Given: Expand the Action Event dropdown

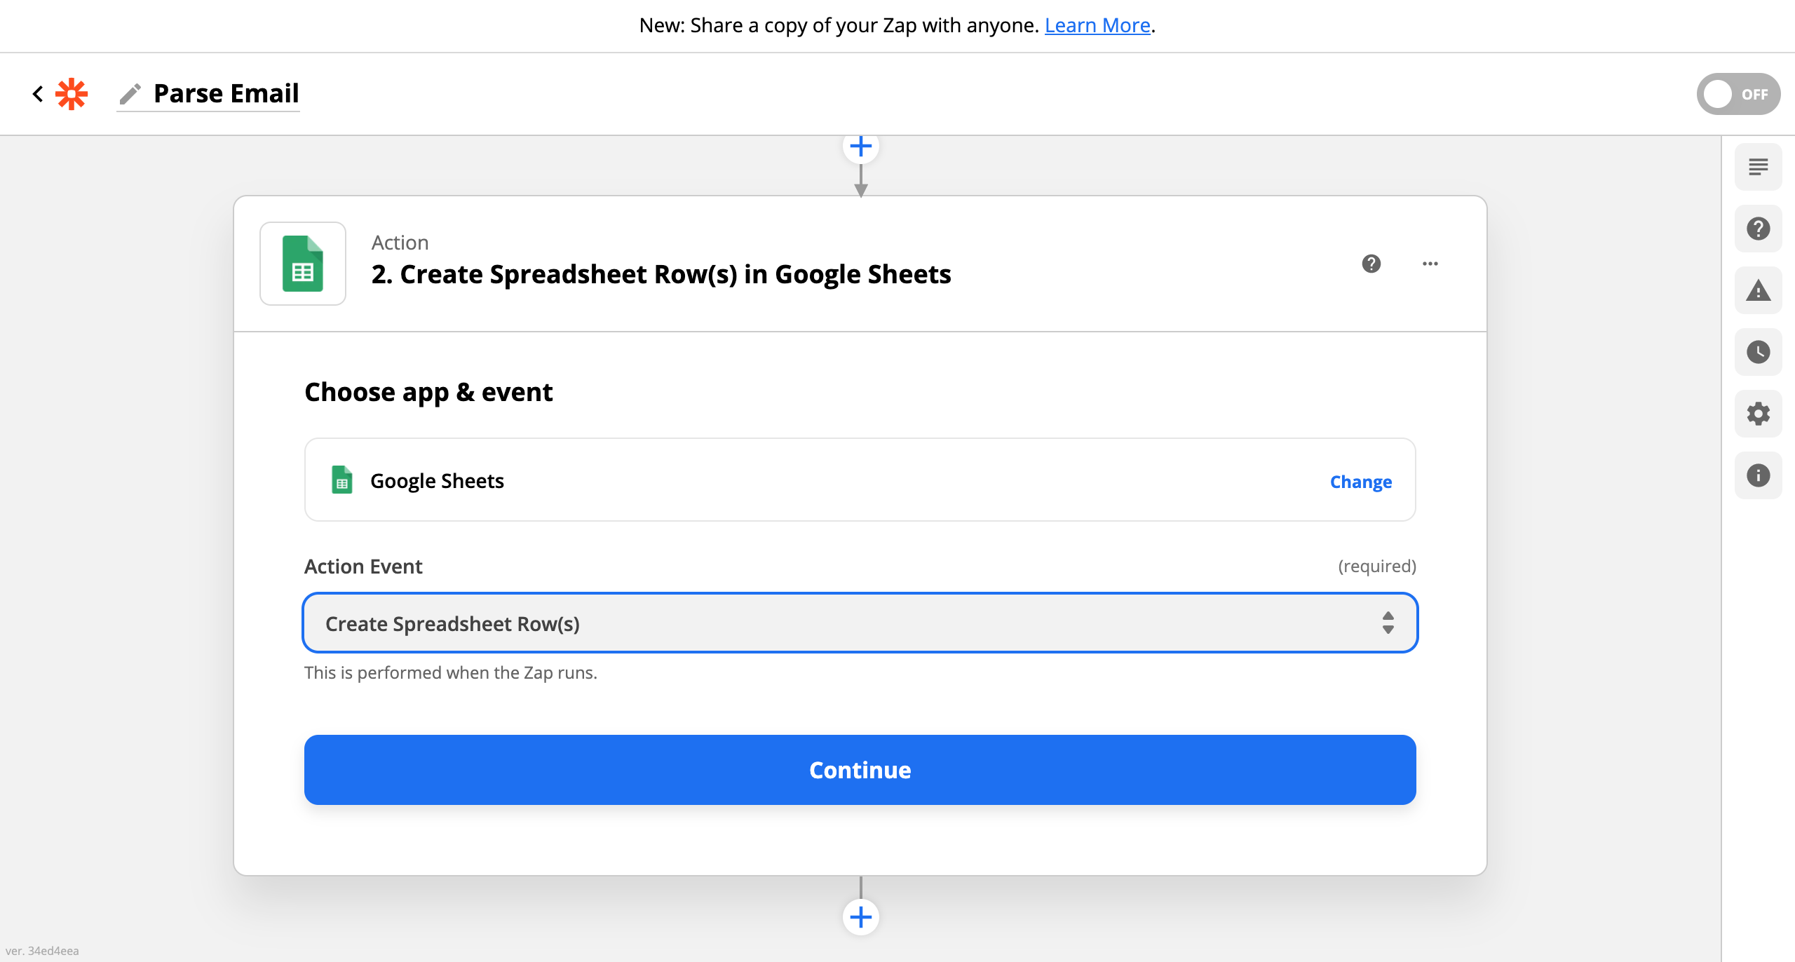Looking at the screenshot, I should pyautogui.click(x=860, y=623).
